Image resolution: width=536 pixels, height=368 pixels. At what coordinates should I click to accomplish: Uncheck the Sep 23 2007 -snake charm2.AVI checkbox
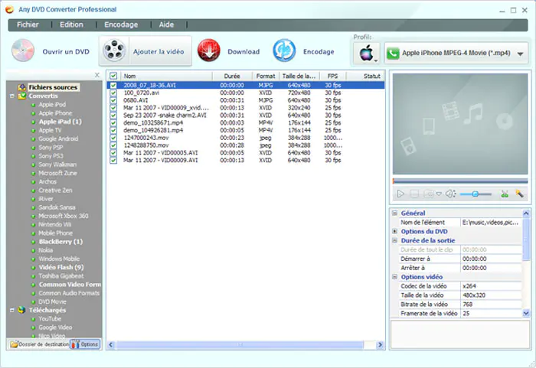coord(113,116)
